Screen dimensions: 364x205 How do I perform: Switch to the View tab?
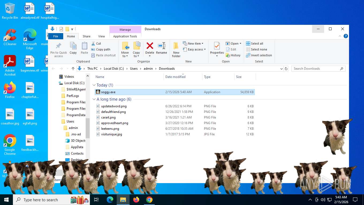point(101,36)
